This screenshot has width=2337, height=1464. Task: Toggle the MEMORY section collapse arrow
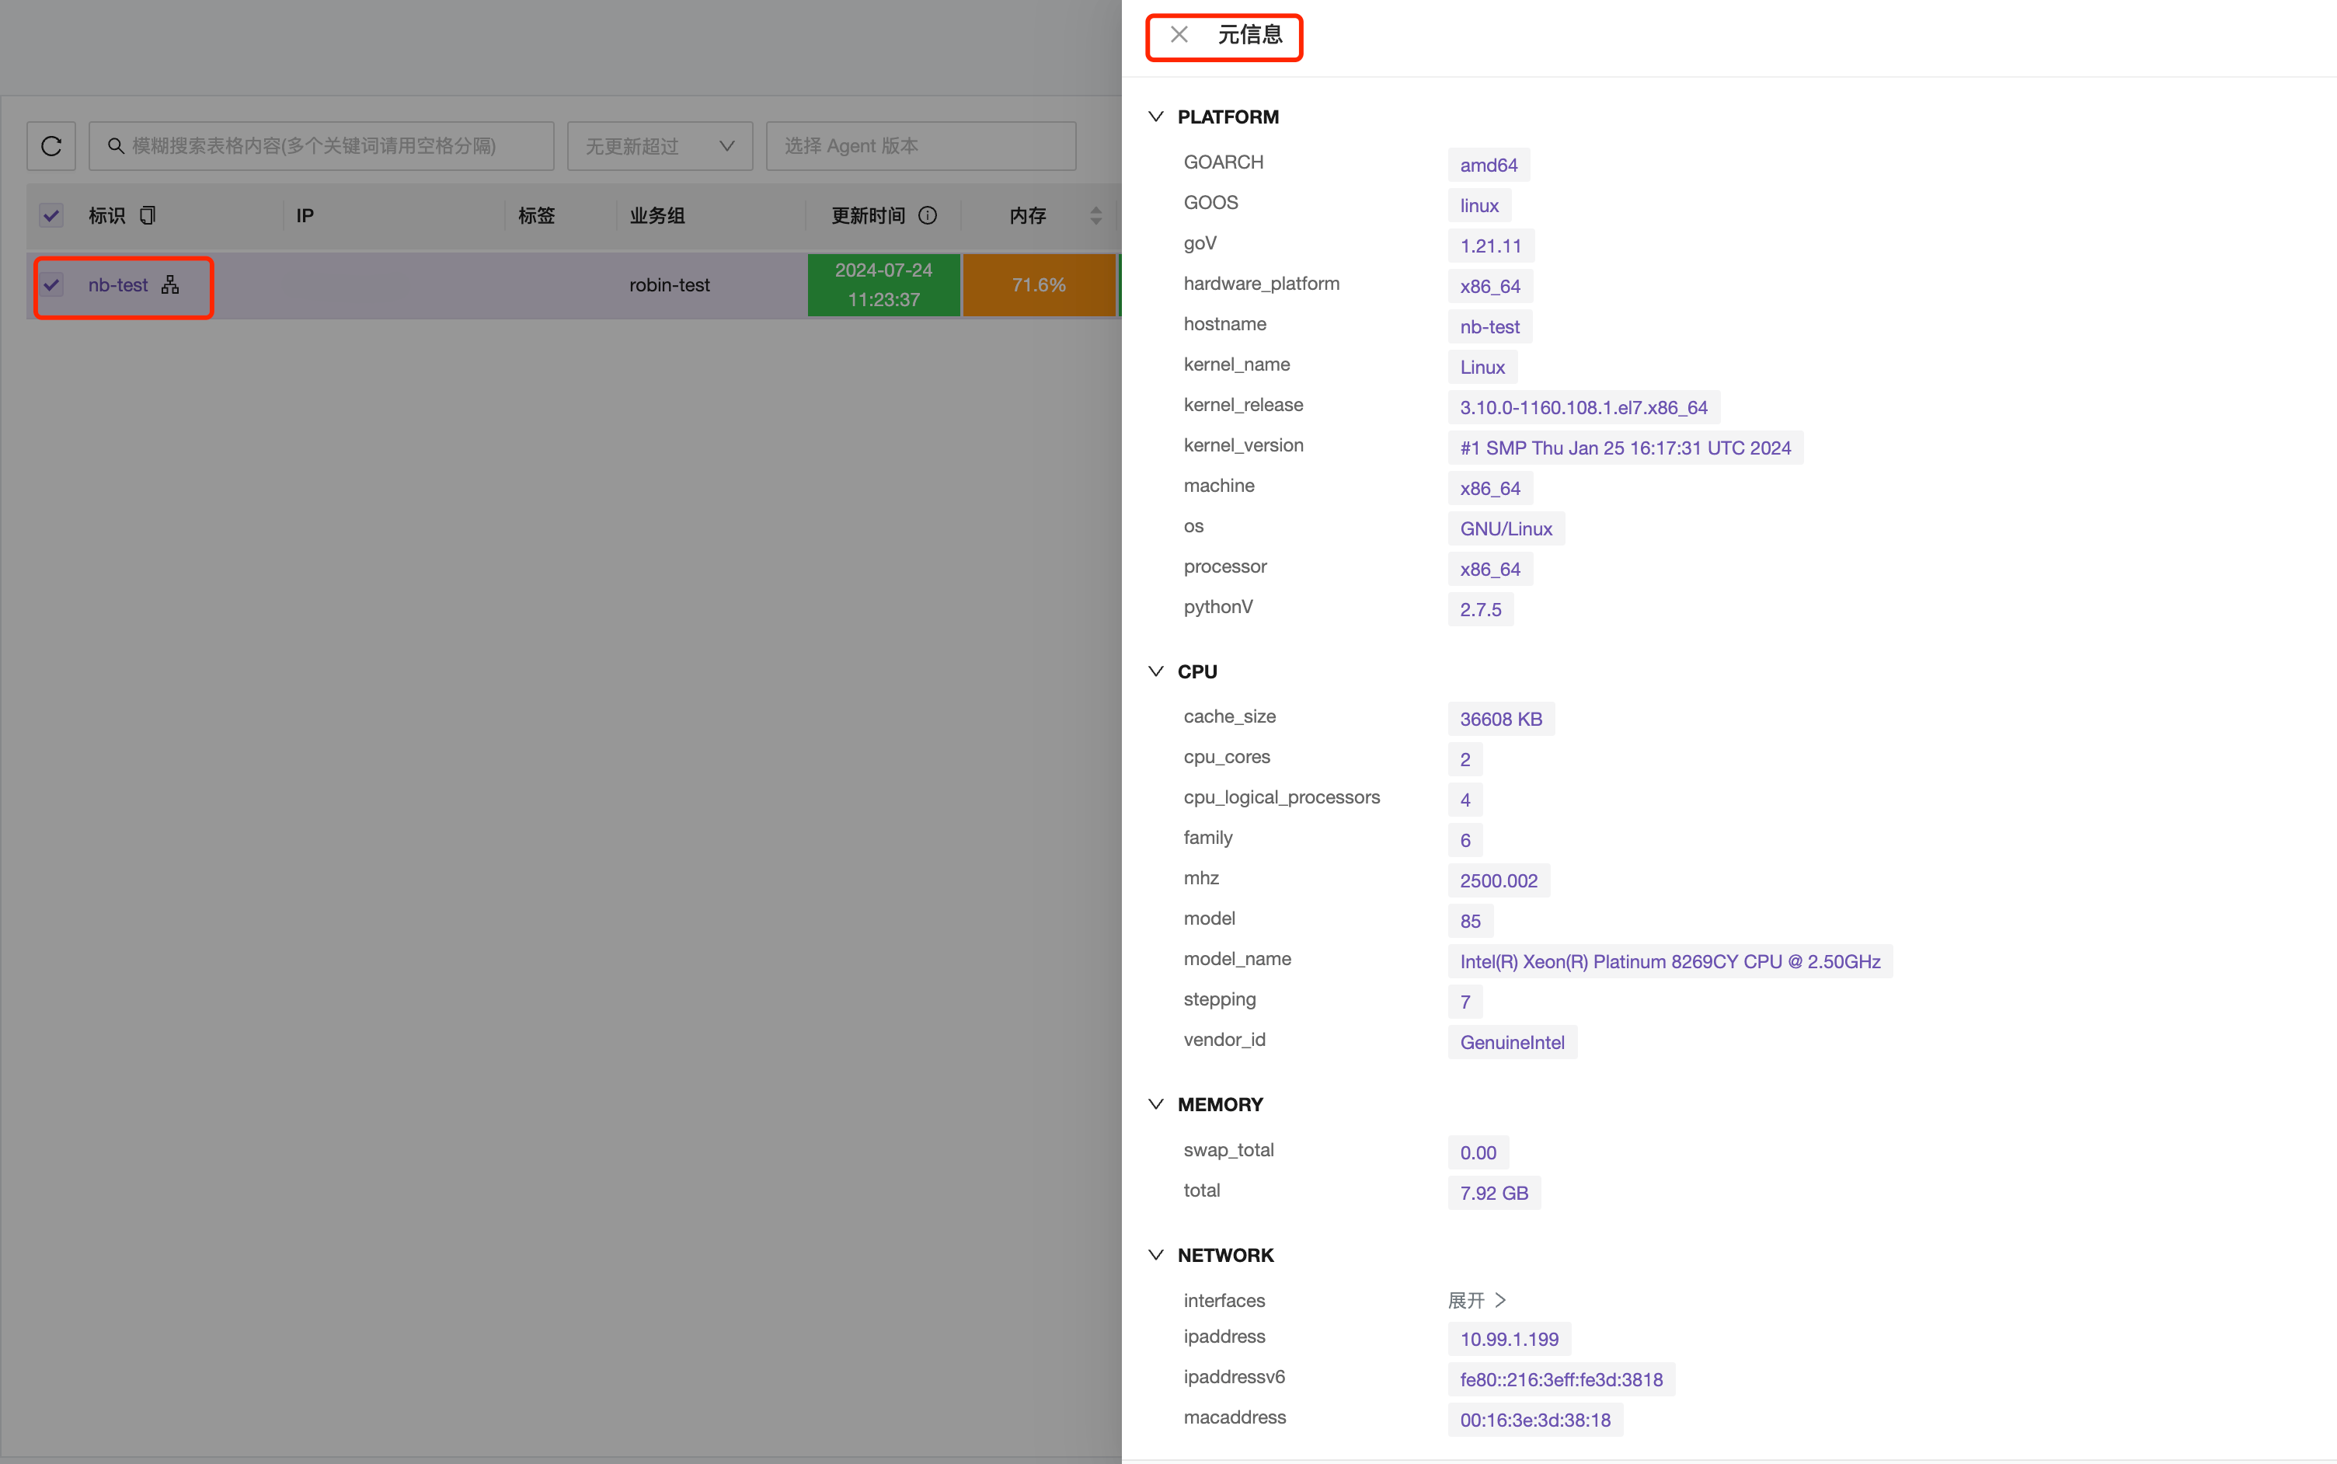(1157, 1103)
